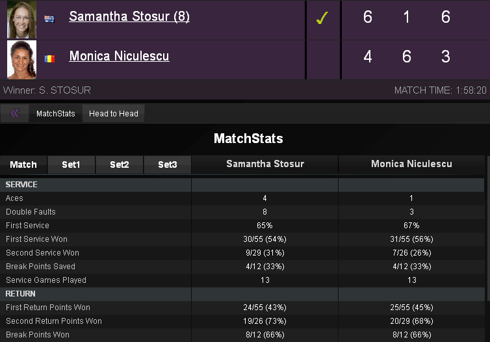Viewport: 490px width, 342px height.
Task: Click the Romanian flag icon
Action: (49, 59)
